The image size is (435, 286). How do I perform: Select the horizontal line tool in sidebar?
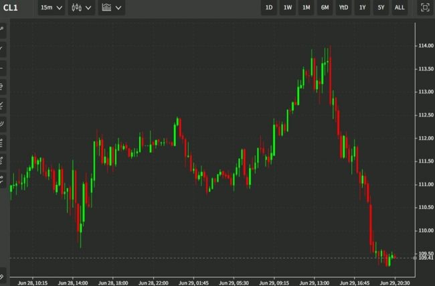click(3, 68)
